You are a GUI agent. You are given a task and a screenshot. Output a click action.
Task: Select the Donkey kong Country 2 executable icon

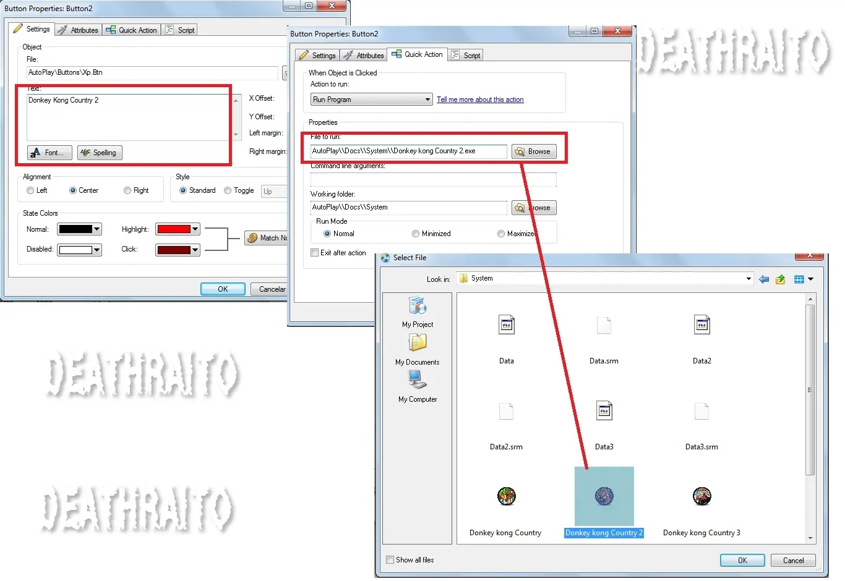coord(604,496)
